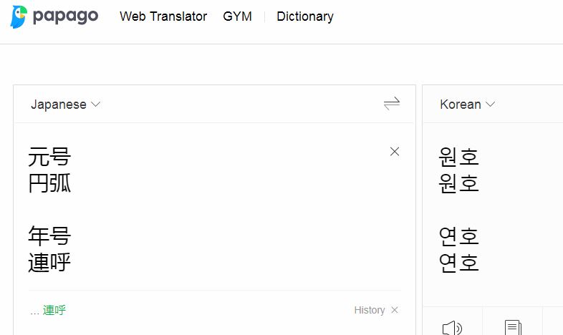Click the document icon below the translation

512,328
